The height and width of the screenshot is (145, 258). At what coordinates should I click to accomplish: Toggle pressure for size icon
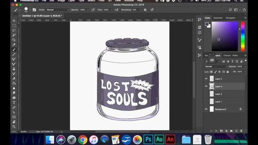152,10
